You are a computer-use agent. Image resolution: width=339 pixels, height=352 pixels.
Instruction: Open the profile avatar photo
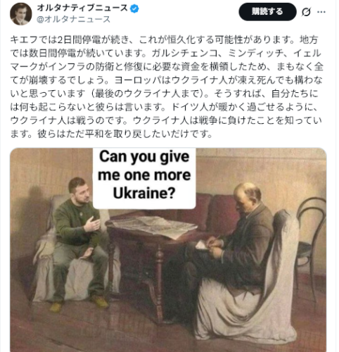point(21,14)
